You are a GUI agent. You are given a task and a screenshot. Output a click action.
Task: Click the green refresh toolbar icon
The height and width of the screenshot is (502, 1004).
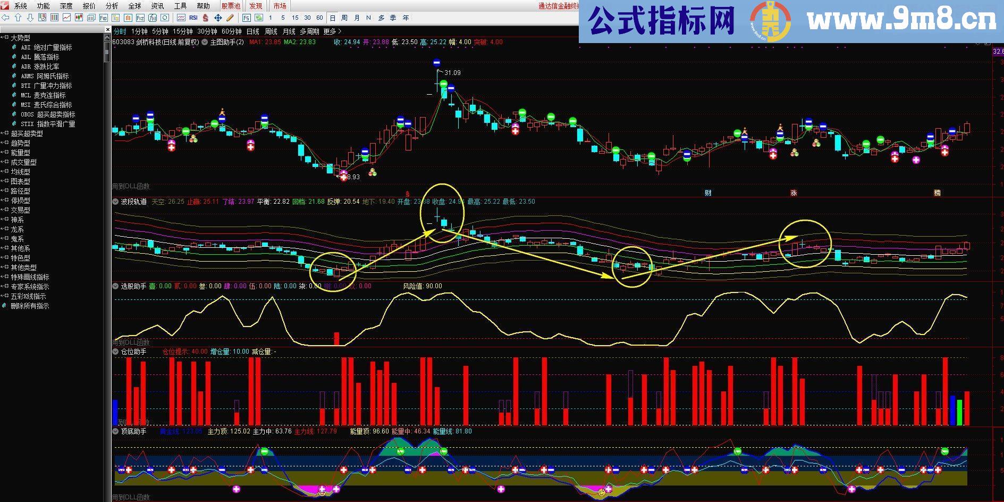258,18
